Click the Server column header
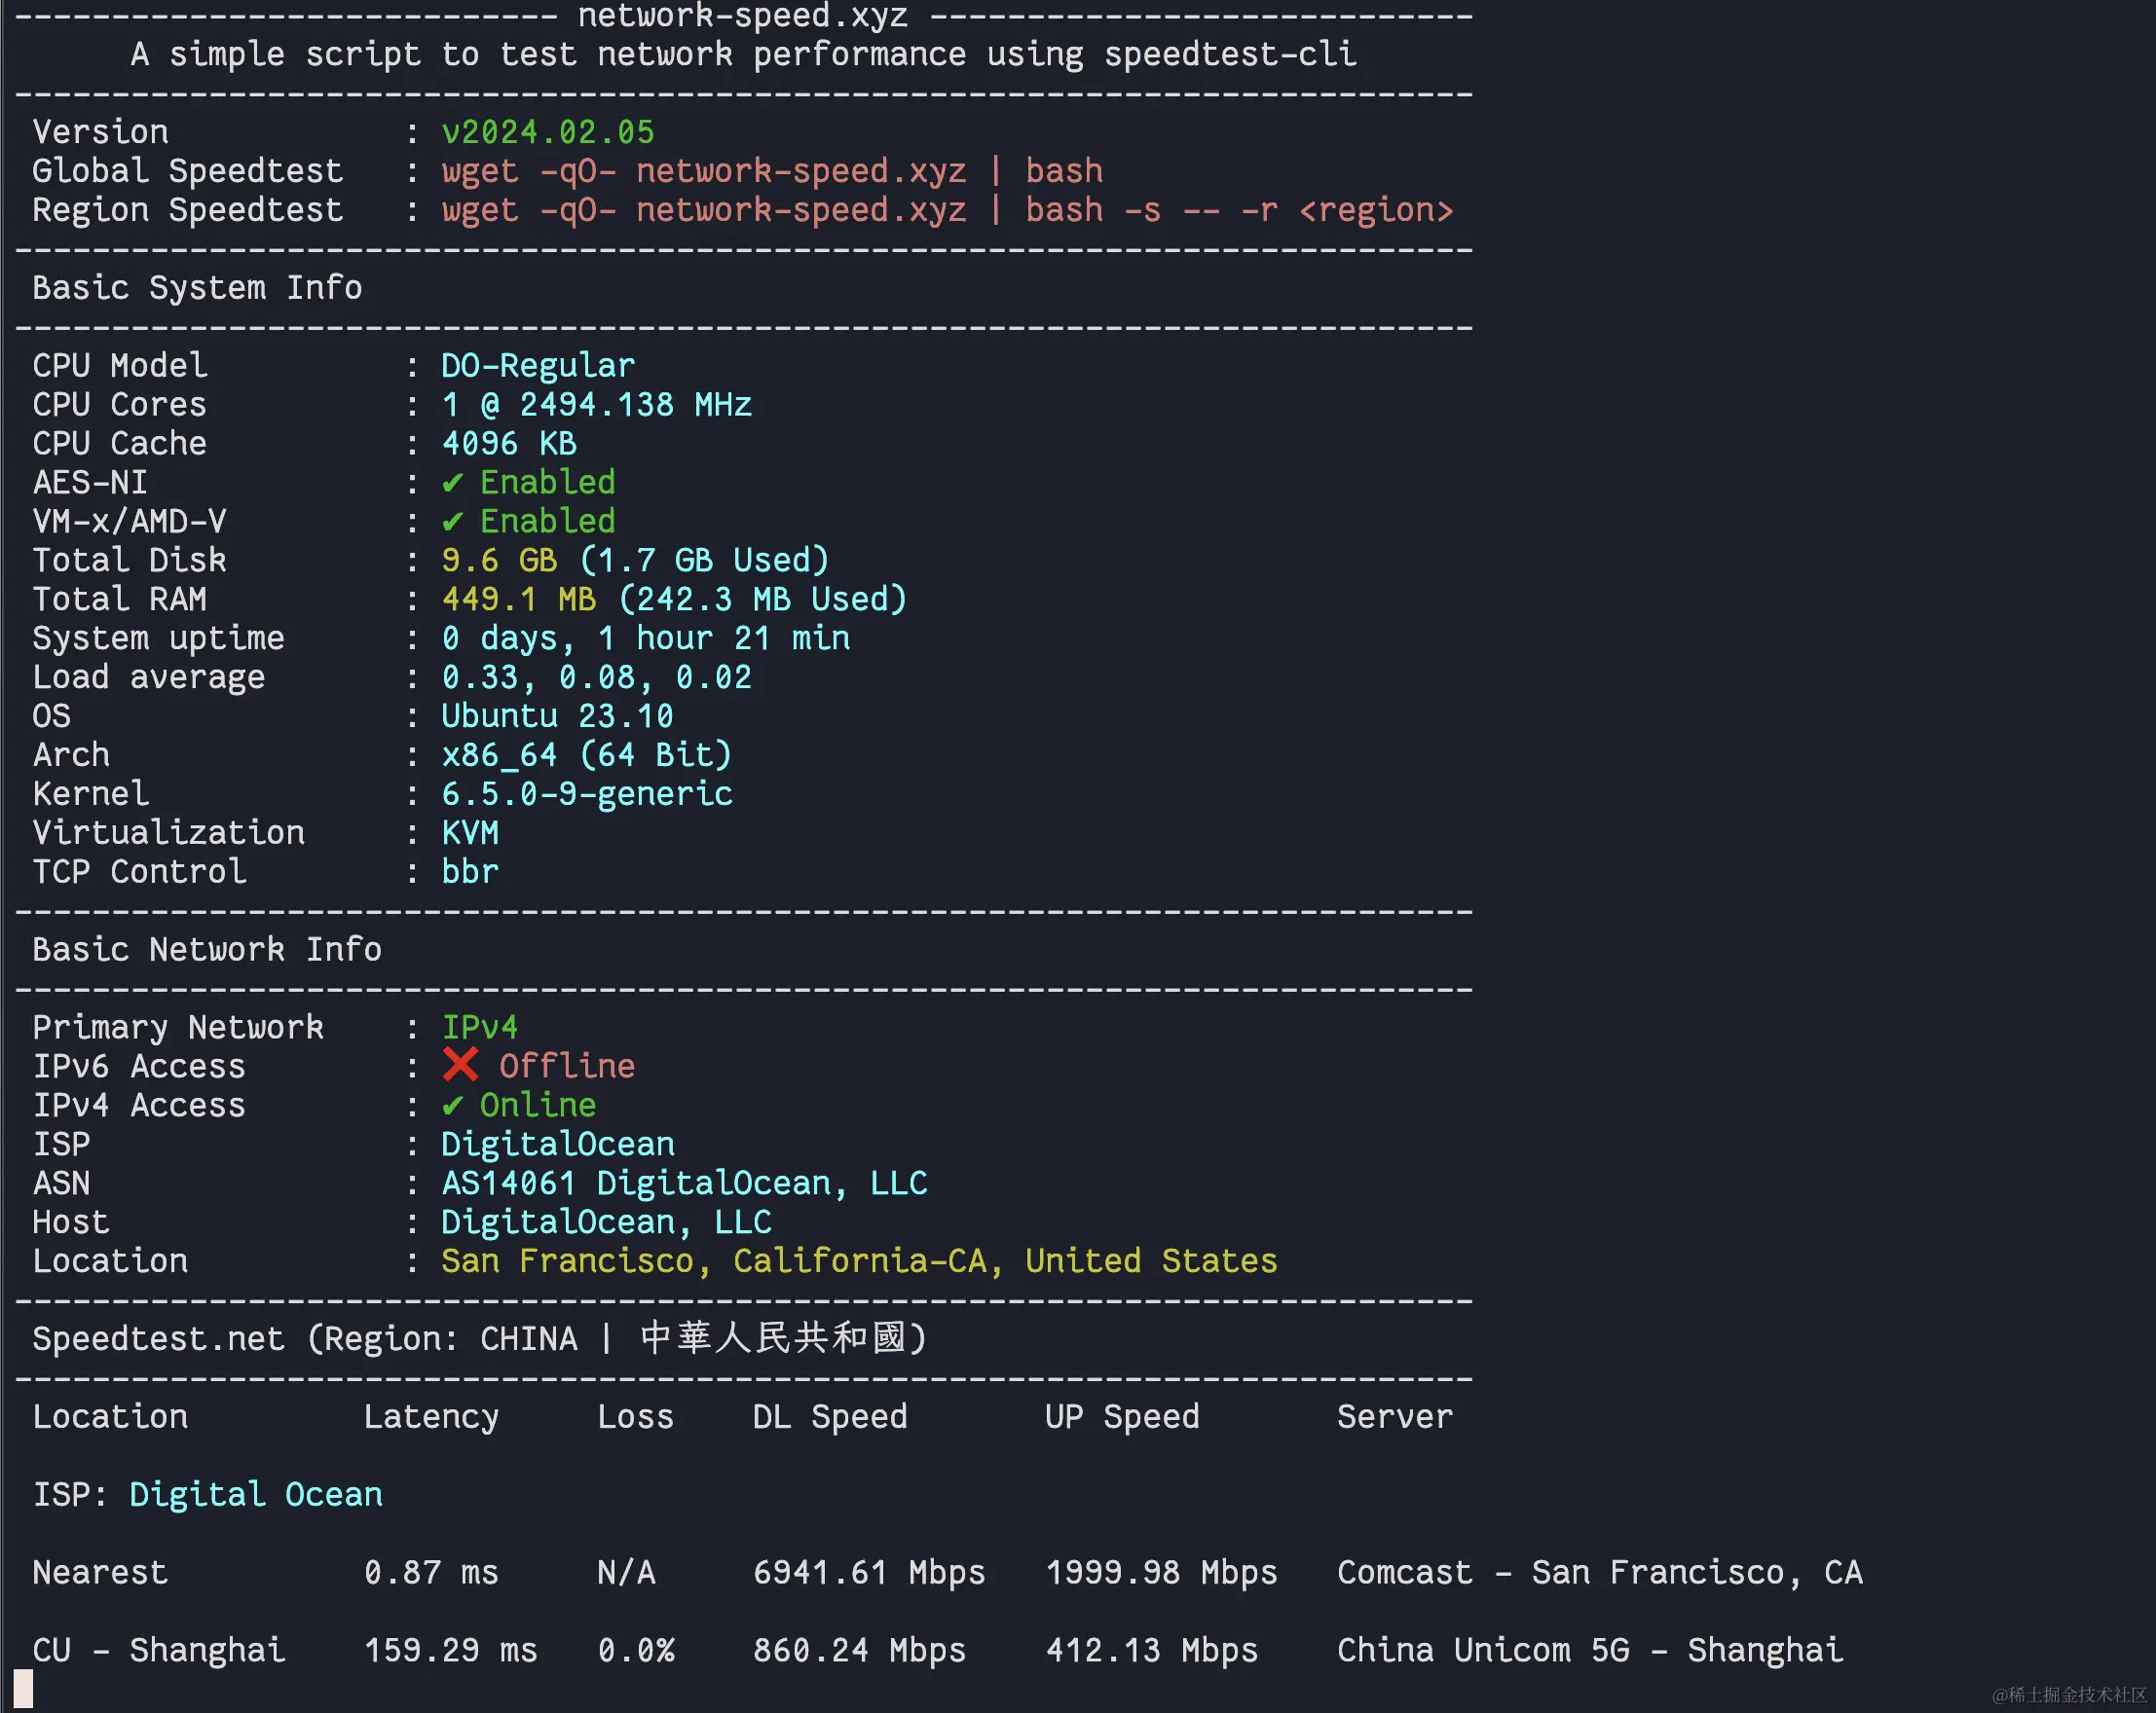Viewport: 2156px width, 1713px height. click(1395, 1417)
